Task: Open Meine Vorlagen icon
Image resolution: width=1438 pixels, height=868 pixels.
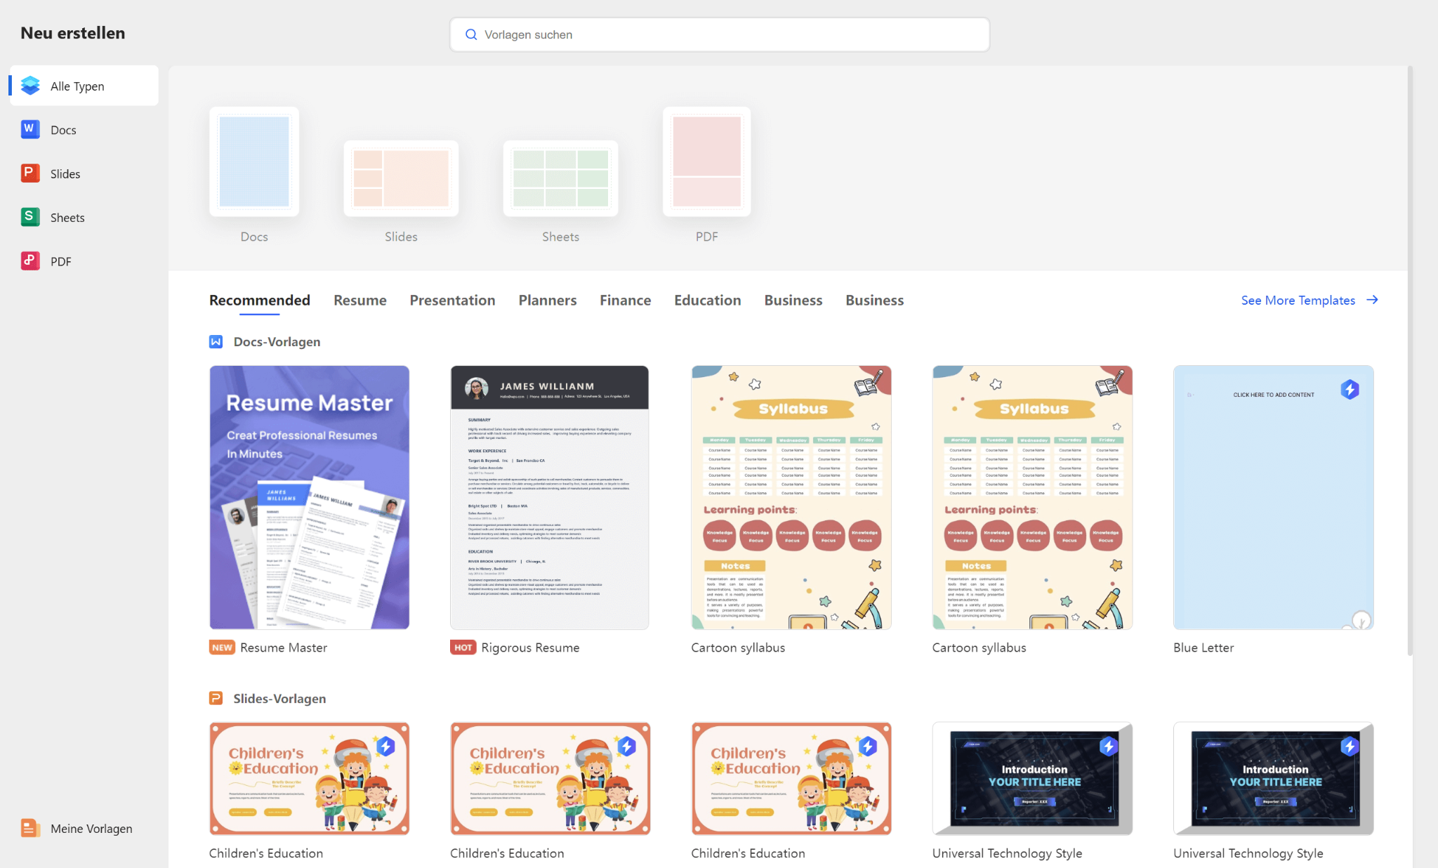Action: tap(30, 828)
